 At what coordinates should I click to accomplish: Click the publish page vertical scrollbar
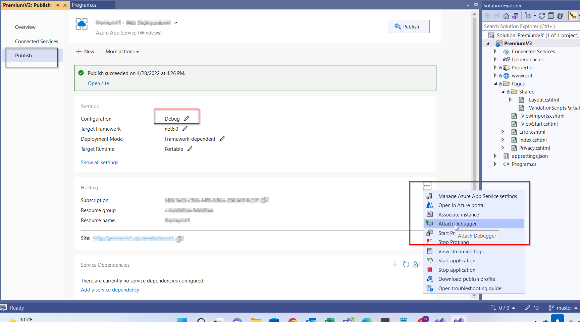click(x=474, y=154)
